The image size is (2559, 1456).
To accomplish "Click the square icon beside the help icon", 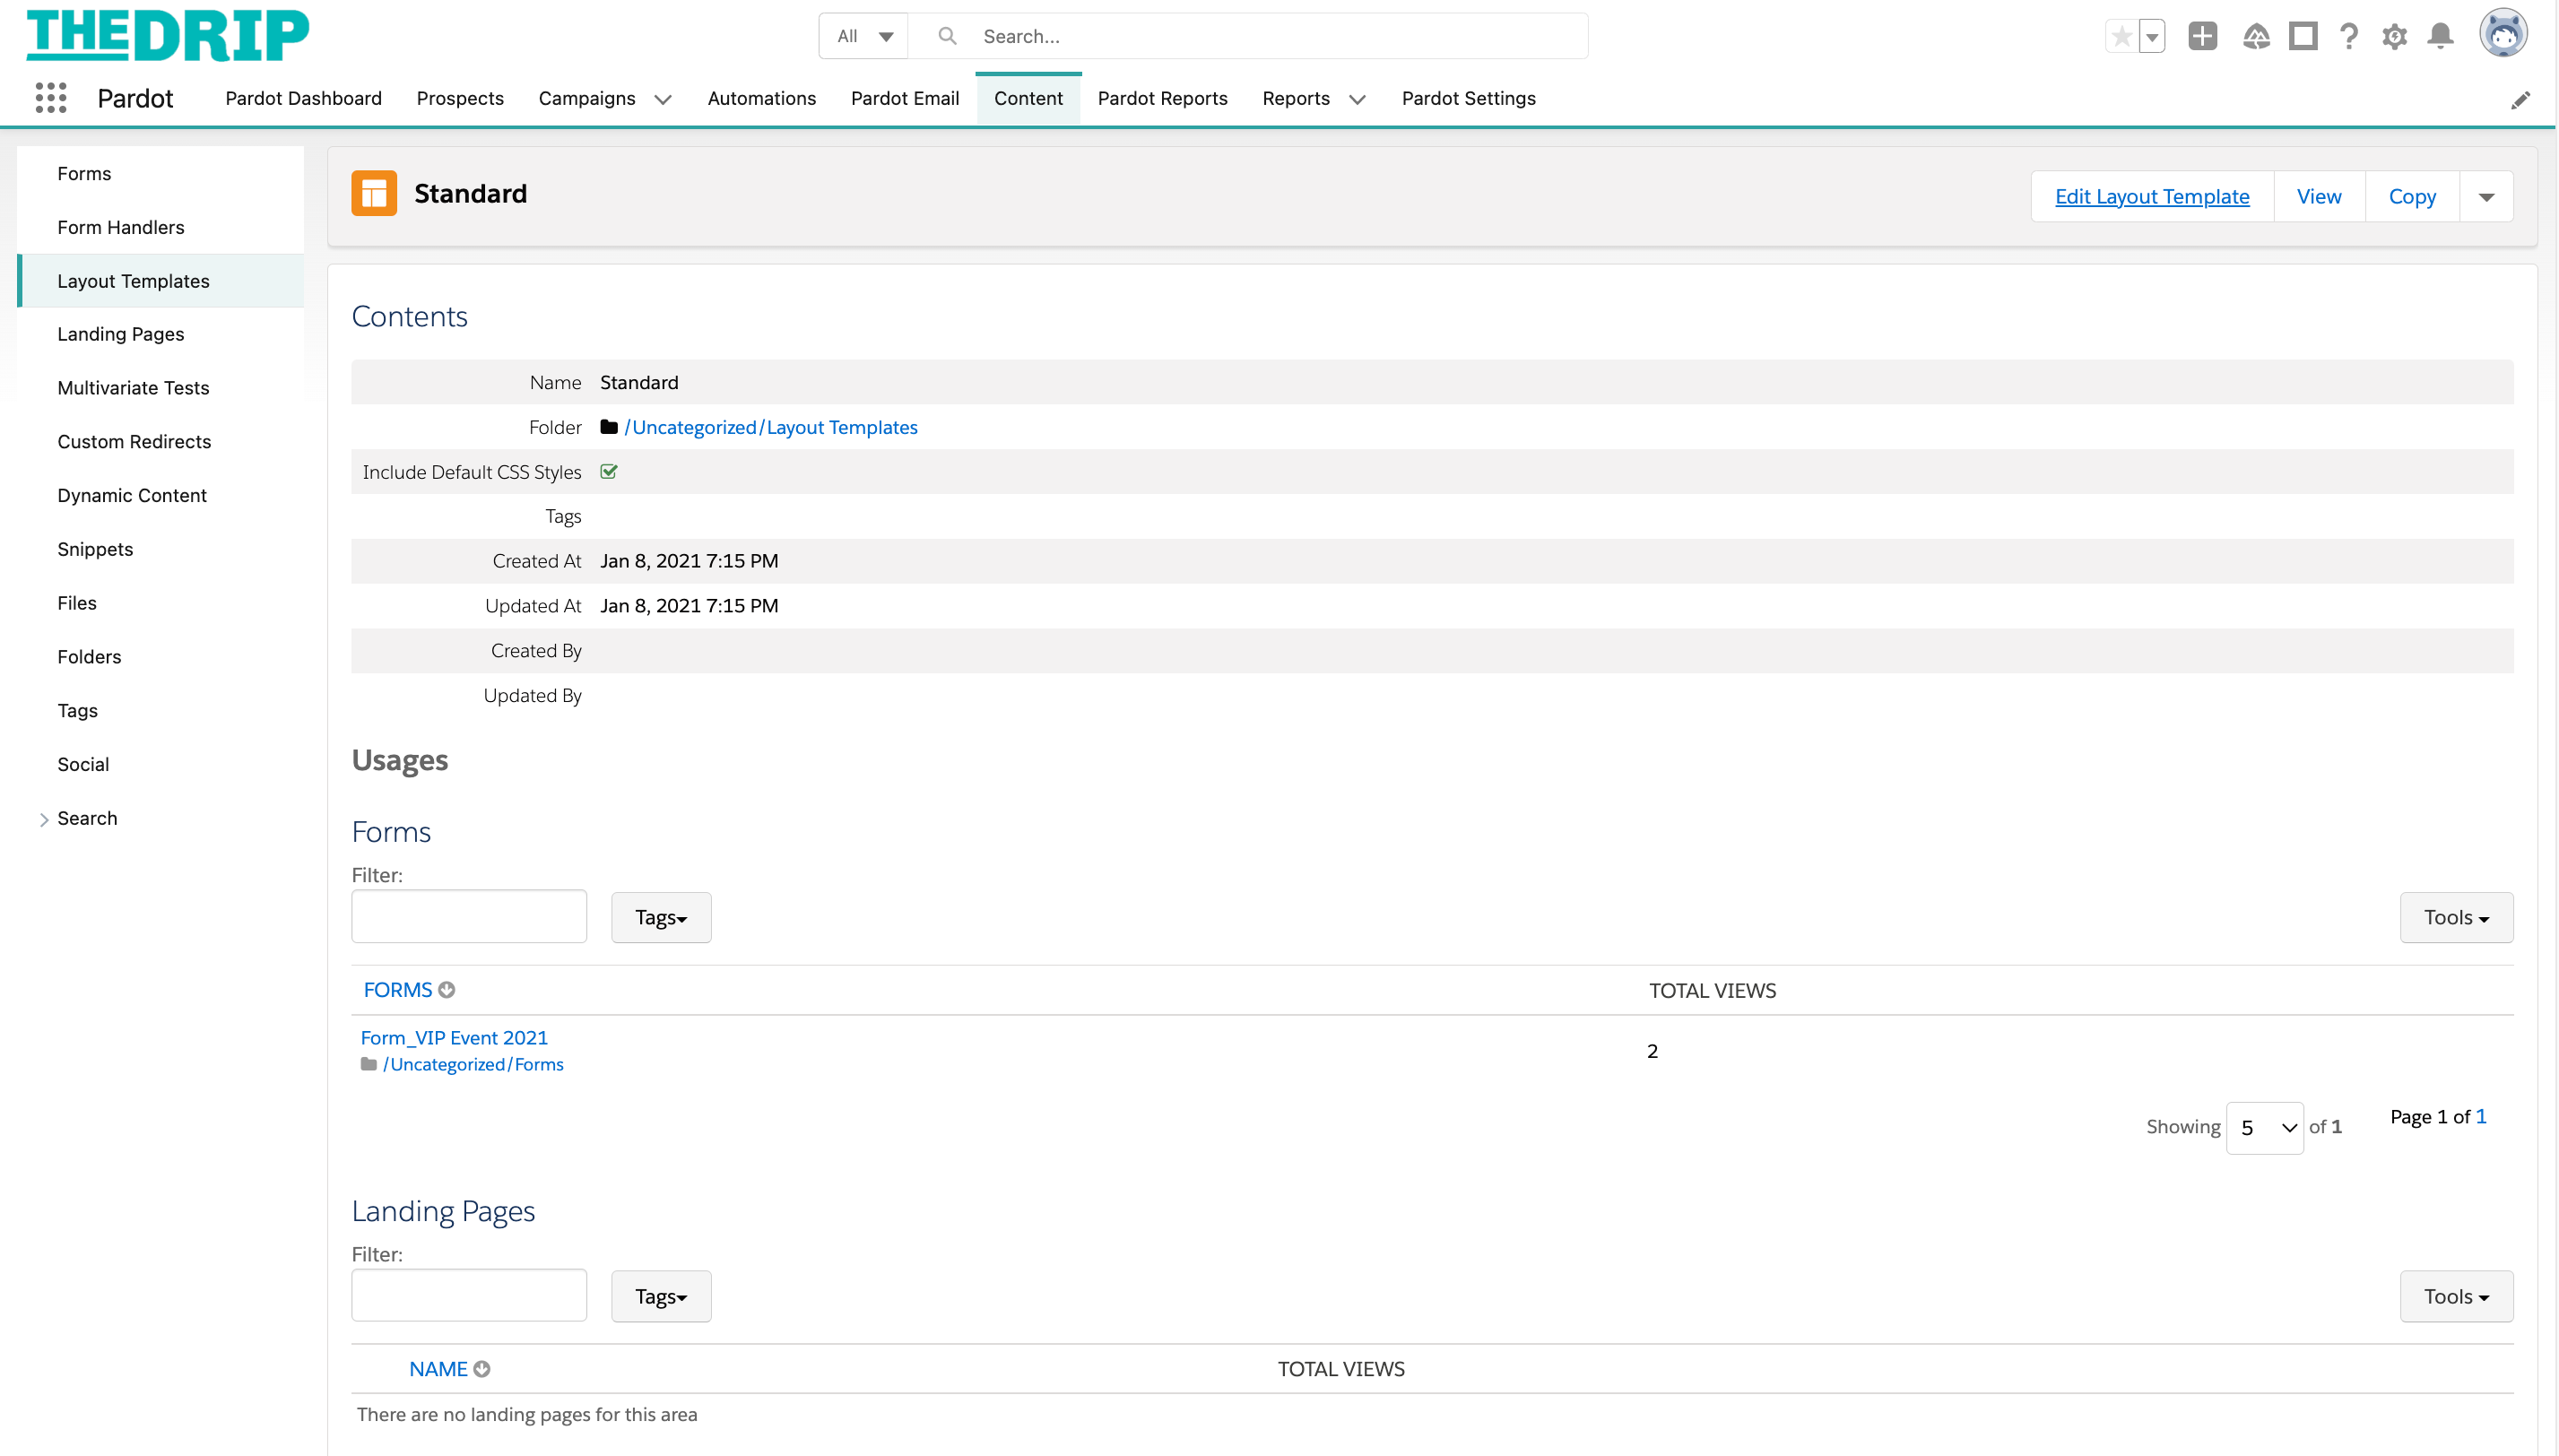I will pyautogui.click(x=2303, y=37).
